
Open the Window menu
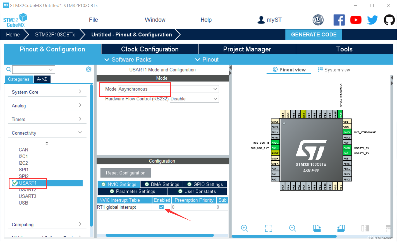pyautogui.click(x=155, y=20)
